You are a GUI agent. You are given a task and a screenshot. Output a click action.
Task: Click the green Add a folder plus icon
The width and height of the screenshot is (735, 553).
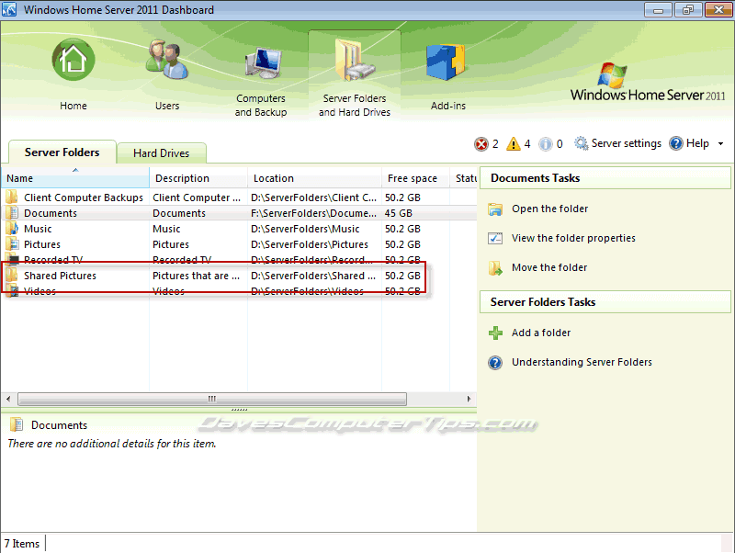point(495,333)
